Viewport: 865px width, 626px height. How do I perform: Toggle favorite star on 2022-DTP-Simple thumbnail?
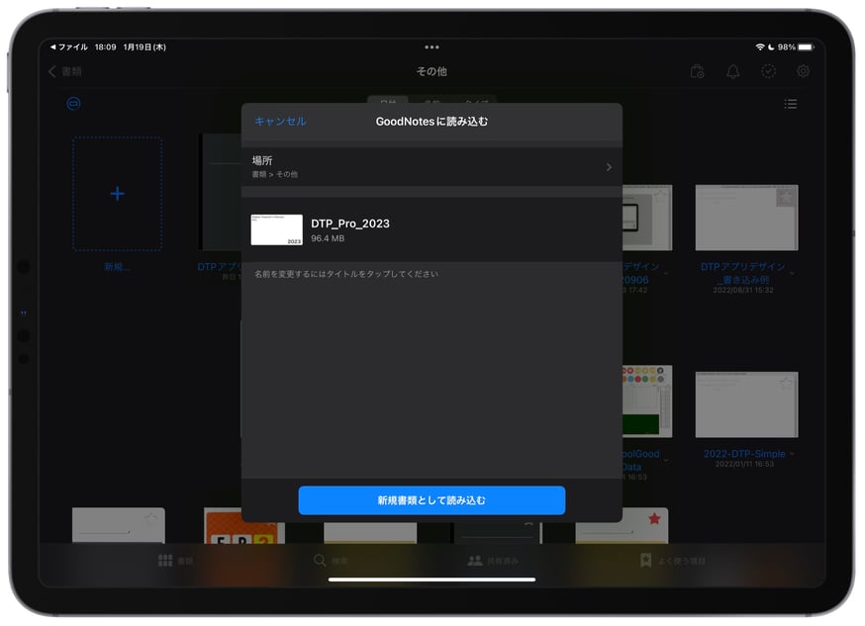point(786,383)
